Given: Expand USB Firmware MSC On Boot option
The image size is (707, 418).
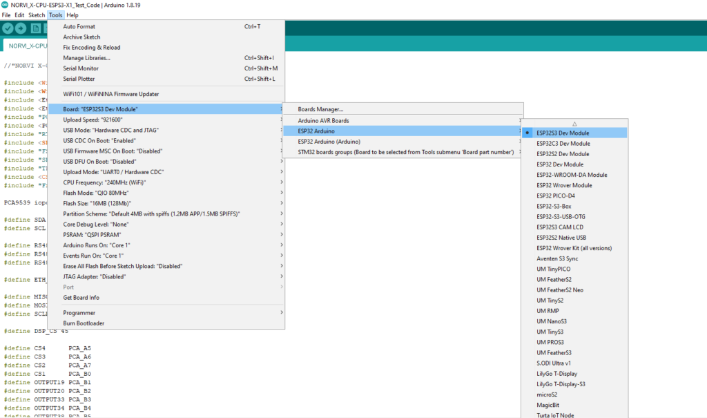Looking at the screenshot, I should click(x=166, y=151).
